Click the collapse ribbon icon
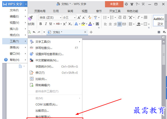167x119 pixels. [143, 4]
